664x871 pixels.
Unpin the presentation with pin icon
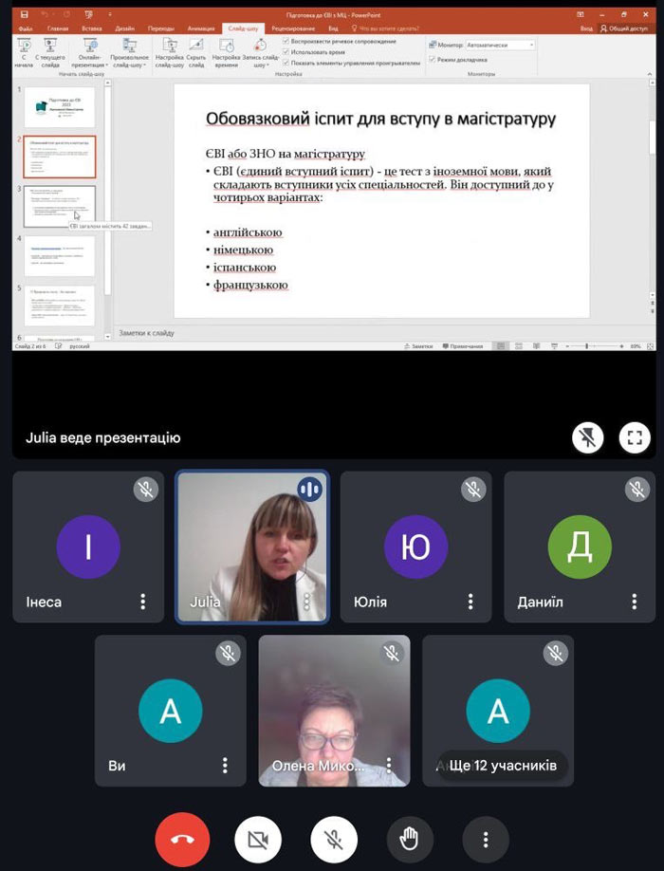[589, 437]
